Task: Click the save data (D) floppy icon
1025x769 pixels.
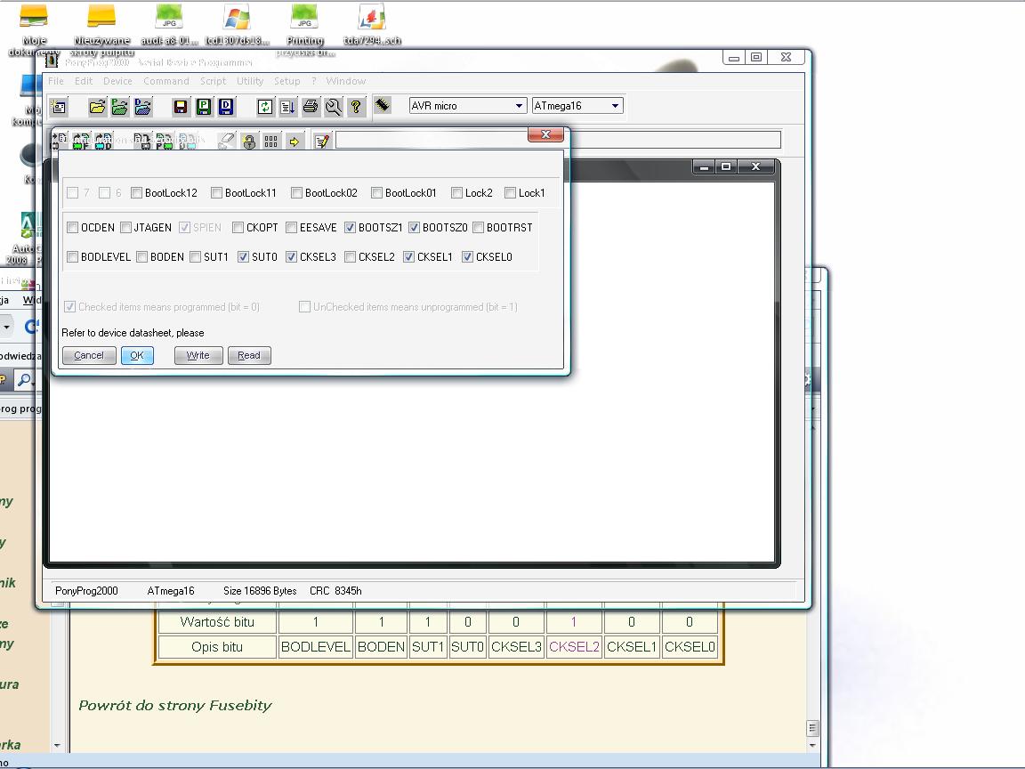Action: 226,107
